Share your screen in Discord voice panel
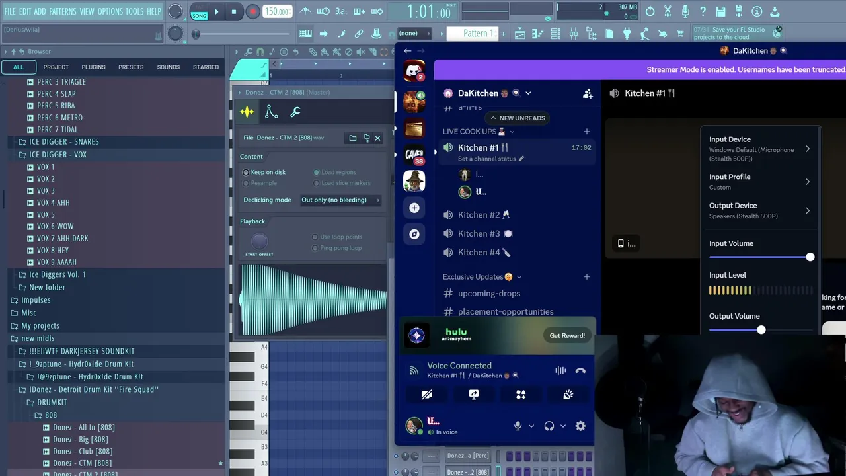This screenshot has height=476, width=846. point(474,395)
